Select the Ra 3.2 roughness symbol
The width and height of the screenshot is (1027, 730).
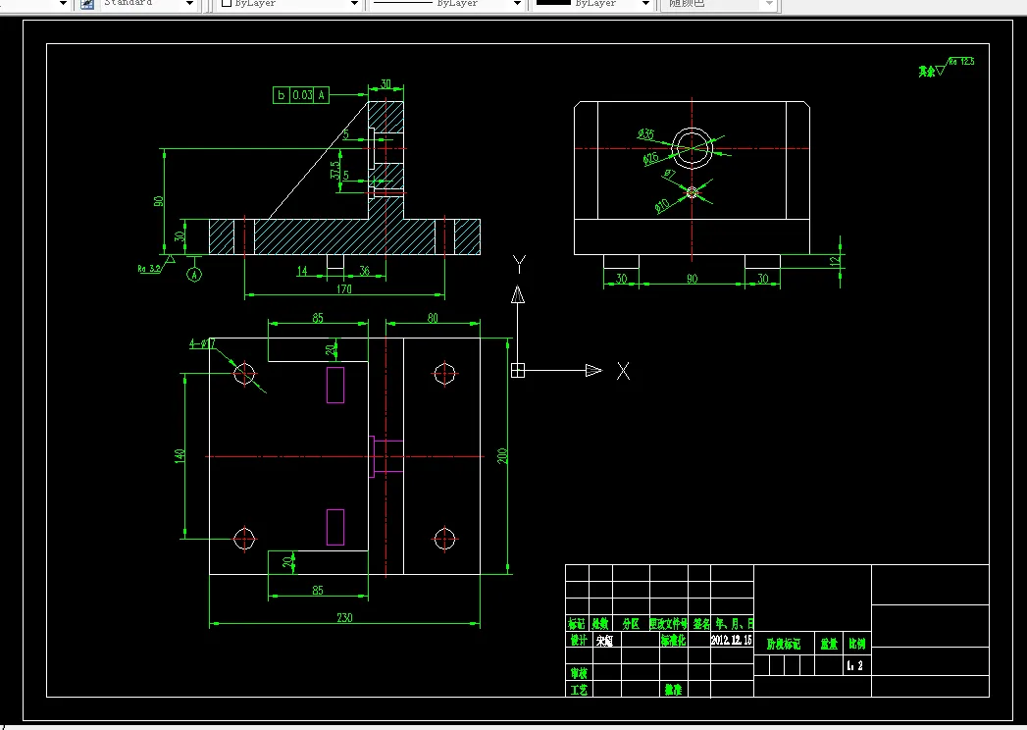tap(156, 265)
